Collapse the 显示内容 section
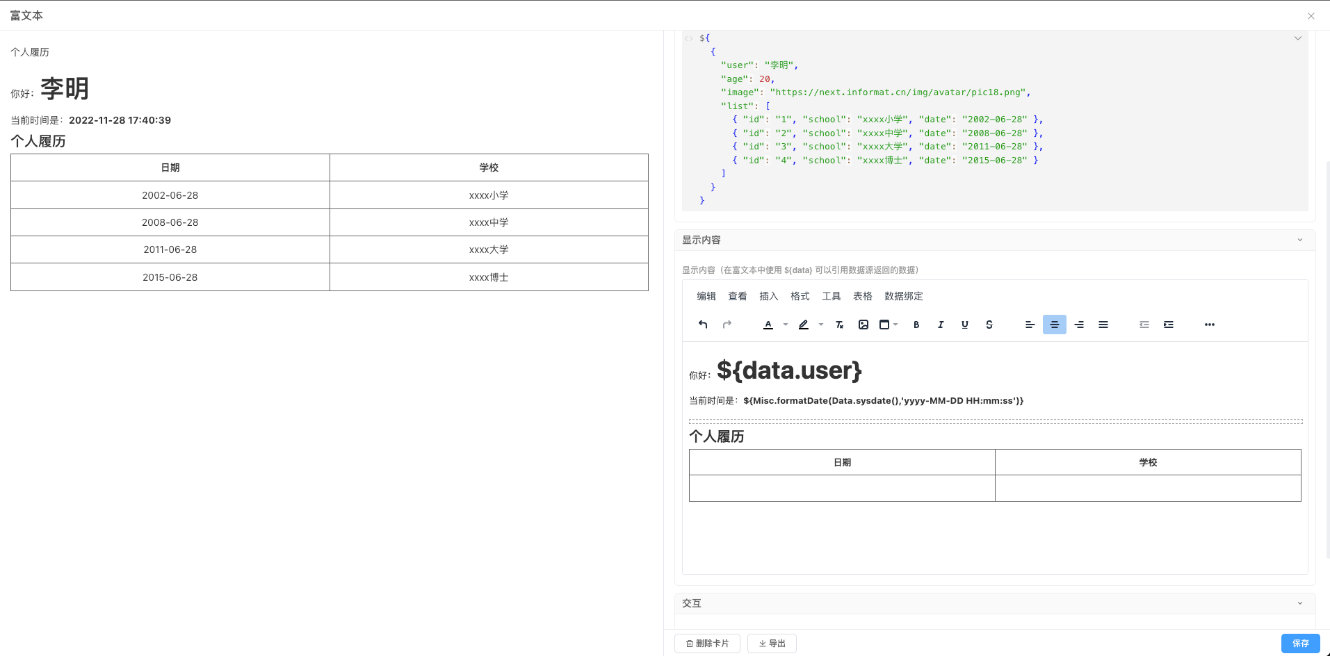Viewport: 1330px width, 656px height. pyautogui.click(x=1300, y=240)
